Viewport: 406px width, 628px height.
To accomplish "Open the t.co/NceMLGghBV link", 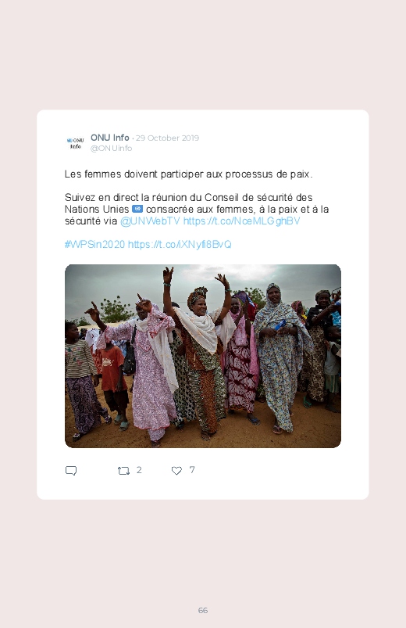I will (241, 221).
